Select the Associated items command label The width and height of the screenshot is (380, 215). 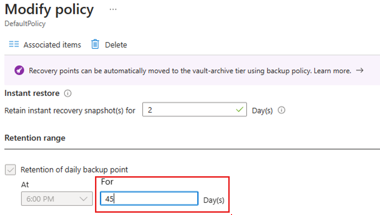52,45
